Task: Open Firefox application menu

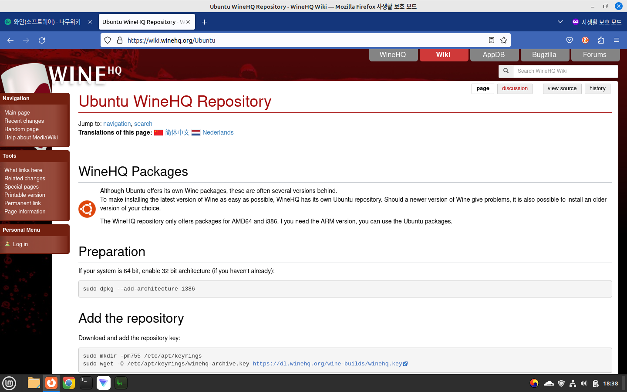Action: pyautogui.click(x=617, y=40)
